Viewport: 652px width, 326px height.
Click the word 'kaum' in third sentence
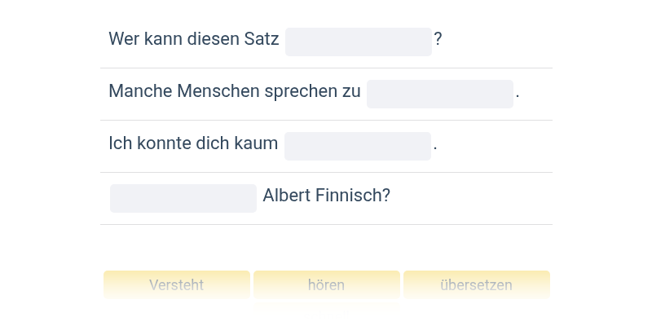pos(258,143)
